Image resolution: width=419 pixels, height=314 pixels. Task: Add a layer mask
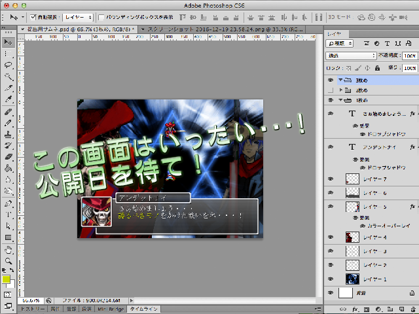pyautogui.click(x=367, y=309)
